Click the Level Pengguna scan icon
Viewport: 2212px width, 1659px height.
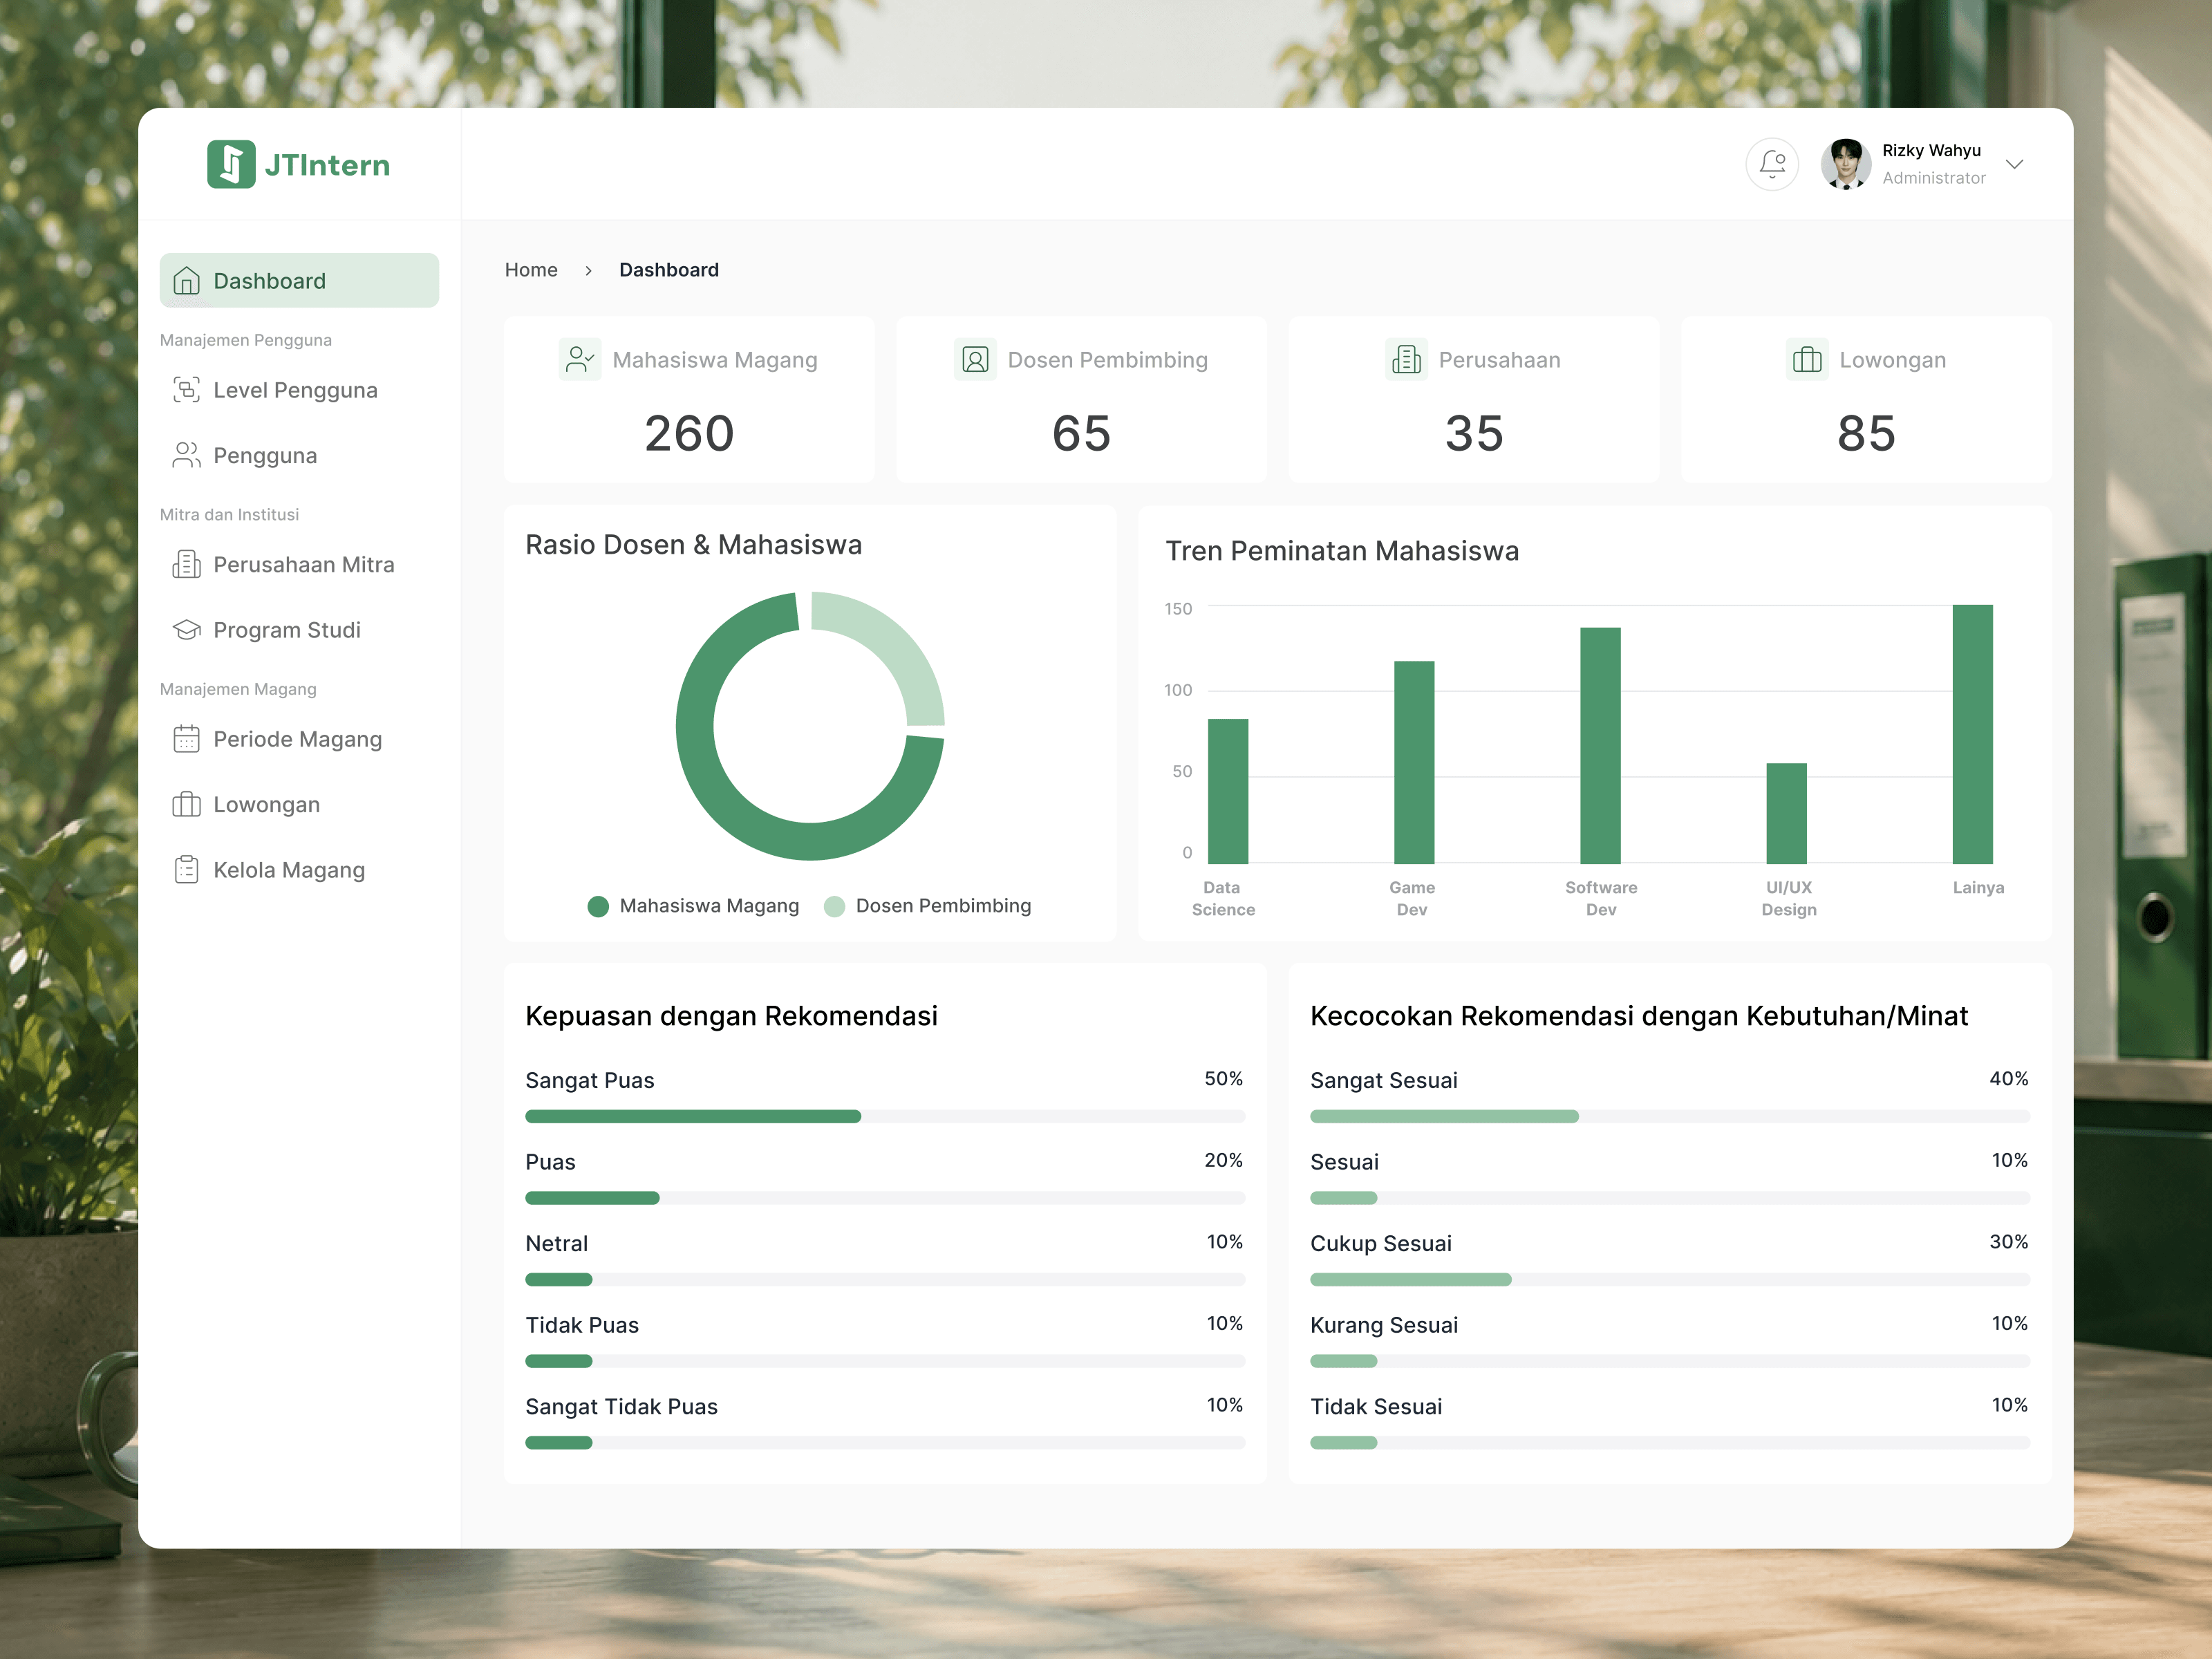[x=186, y=390]
